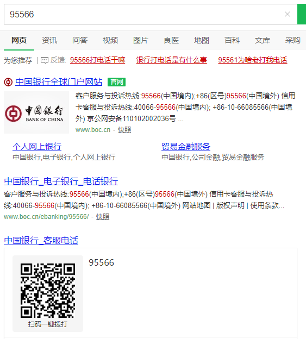Click the feedback speech-bubble icon

(45, 60)
